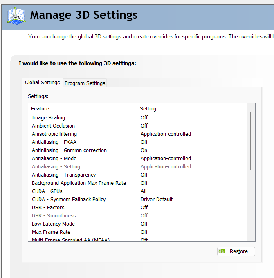Click the Low Latency Mode Off value

[144, 224]
